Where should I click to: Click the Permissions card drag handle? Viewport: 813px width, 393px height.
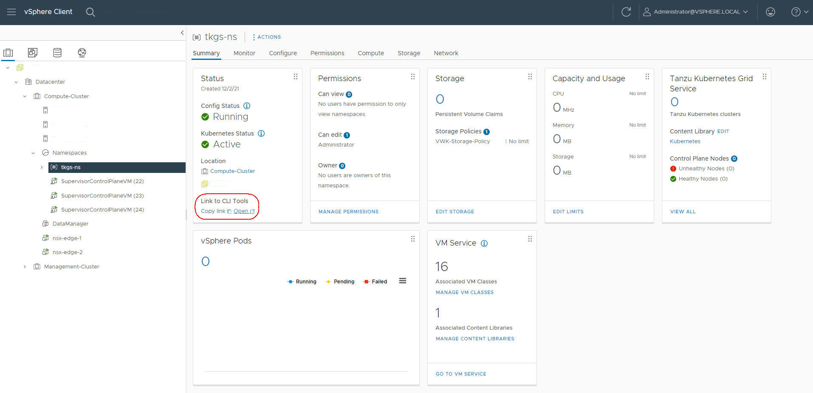click(x=413, y=77)
